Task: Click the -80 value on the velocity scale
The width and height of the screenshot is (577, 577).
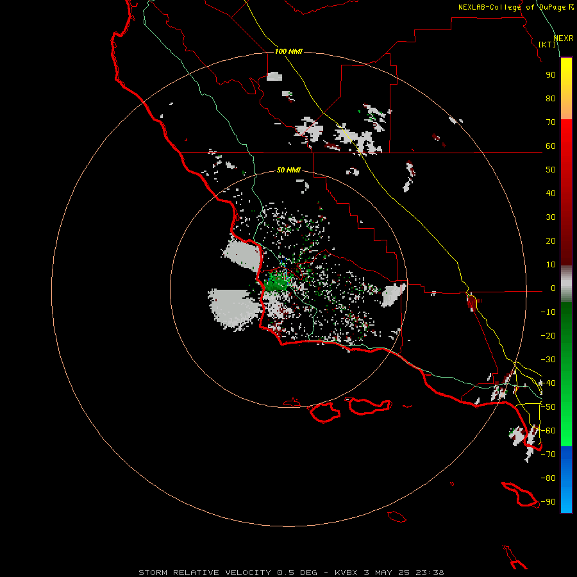Action: point(548,478)
